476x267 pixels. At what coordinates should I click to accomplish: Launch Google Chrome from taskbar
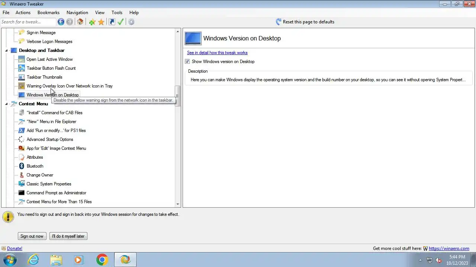point(102,260)
